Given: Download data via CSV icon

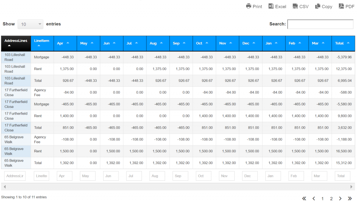Looking at the screenshot, I should coord(301,6).
